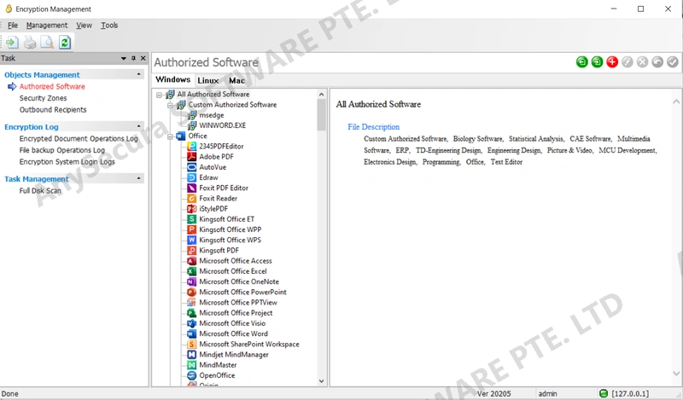Viewport: 683px width, 400px height.
Task: Open the Tools menu
Action: pos(109,26)
